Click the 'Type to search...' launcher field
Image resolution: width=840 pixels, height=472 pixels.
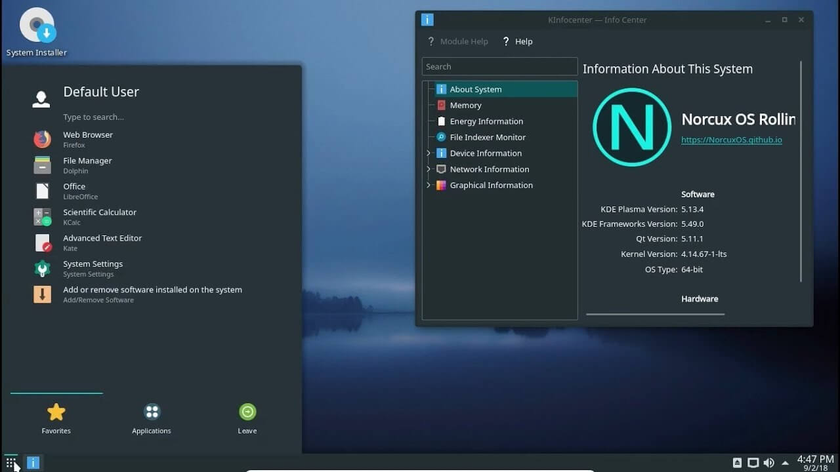tap(93, 117)
